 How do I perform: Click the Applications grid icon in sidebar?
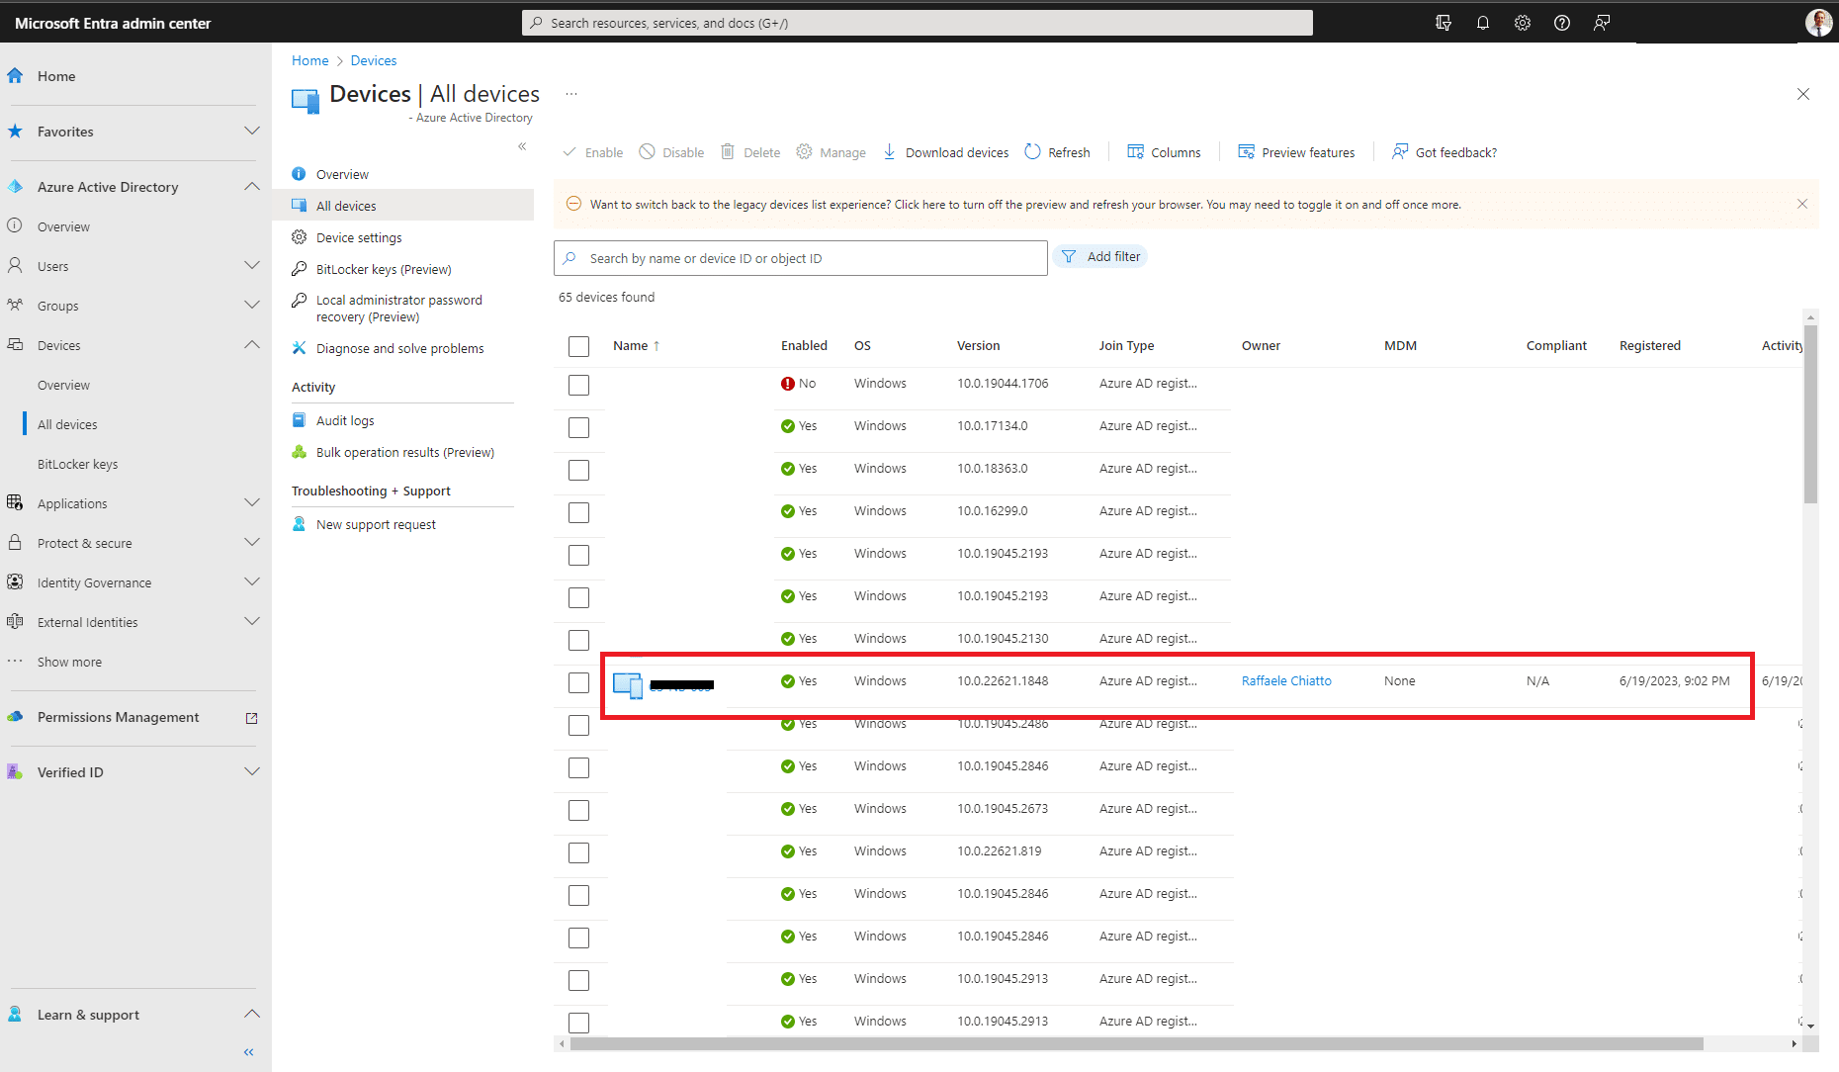click(15, 502)
